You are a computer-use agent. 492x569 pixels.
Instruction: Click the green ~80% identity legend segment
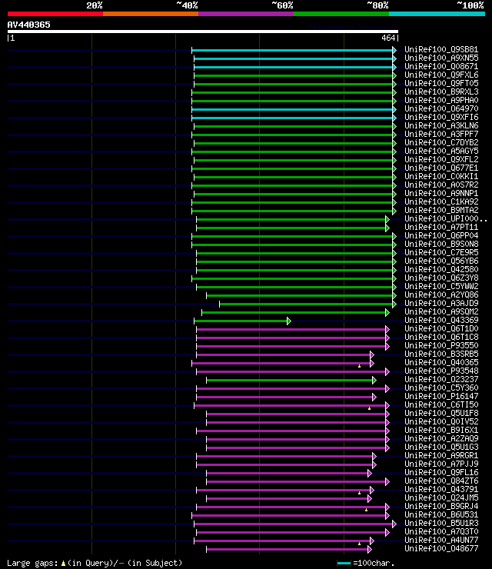(x=341, y=14)
